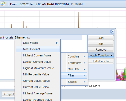Close the graph targets dialog
Viewport: 126px width, 101px height.
pyautogui.click(x=112, y=31)
